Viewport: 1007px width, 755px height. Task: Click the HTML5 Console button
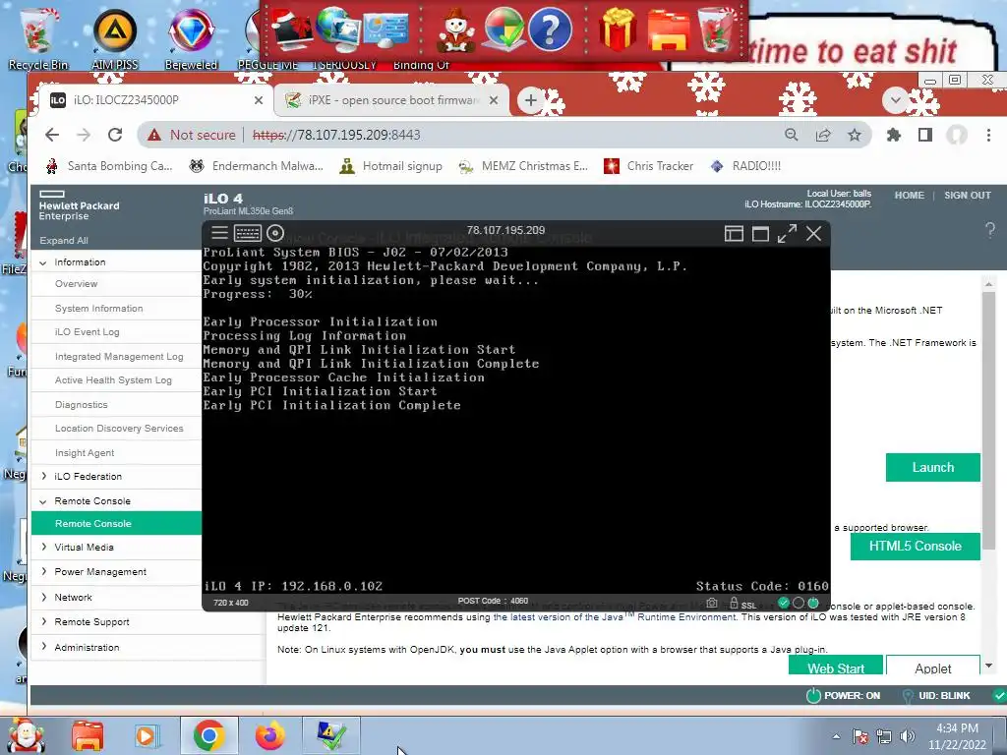click(916, 547)
